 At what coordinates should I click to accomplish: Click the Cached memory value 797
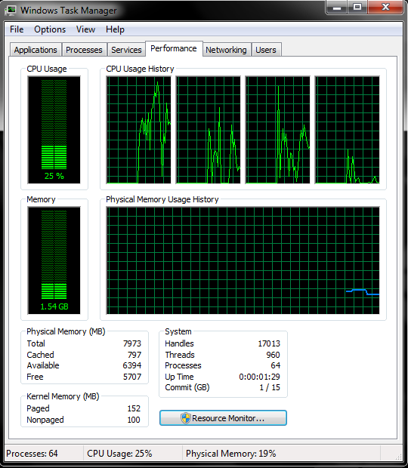pos(134,355)
